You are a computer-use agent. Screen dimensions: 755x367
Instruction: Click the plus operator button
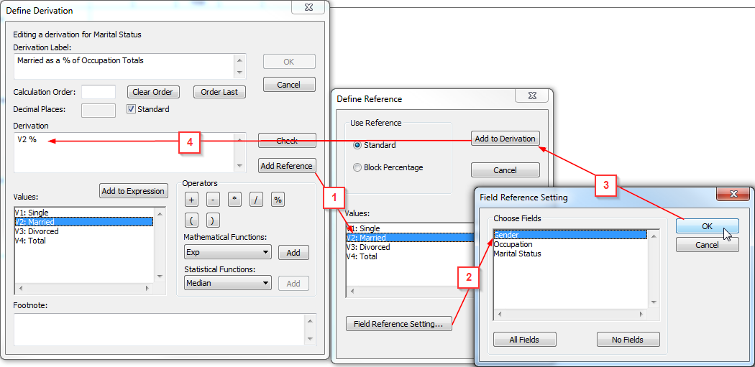pos(191,200)
